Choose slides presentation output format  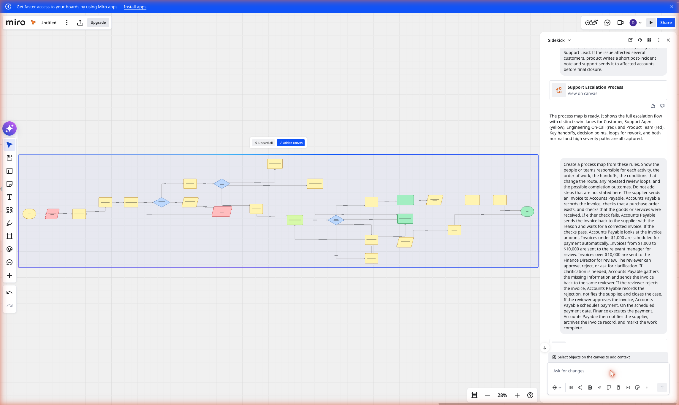(628, 387)
